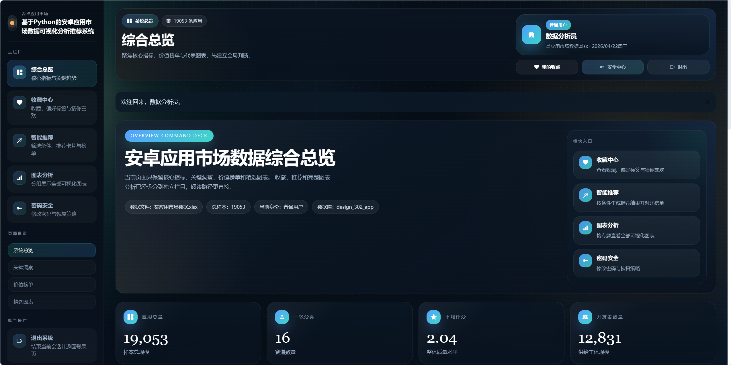Click the star icon on 平均评分 card

433,317
